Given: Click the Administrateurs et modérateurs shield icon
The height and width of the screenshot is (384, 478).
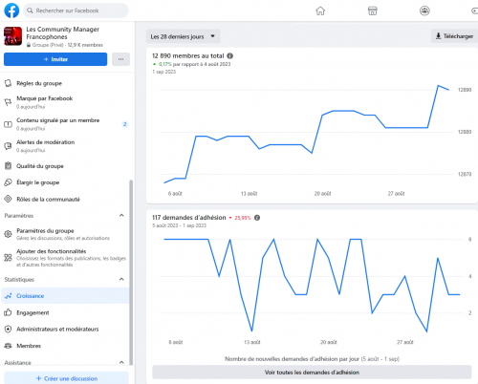Looking at the screenshot, I should click(8, 329).
